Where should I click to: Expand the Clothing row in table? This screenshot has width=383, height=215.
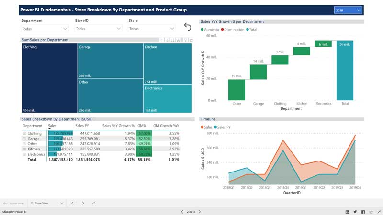(x=24, y=133)
